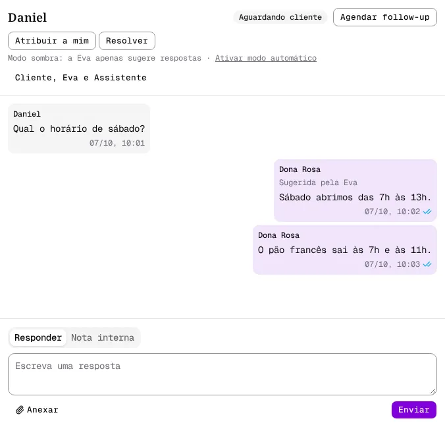Click Dona Rosa name on the suggested message

(x=300, y=169)
